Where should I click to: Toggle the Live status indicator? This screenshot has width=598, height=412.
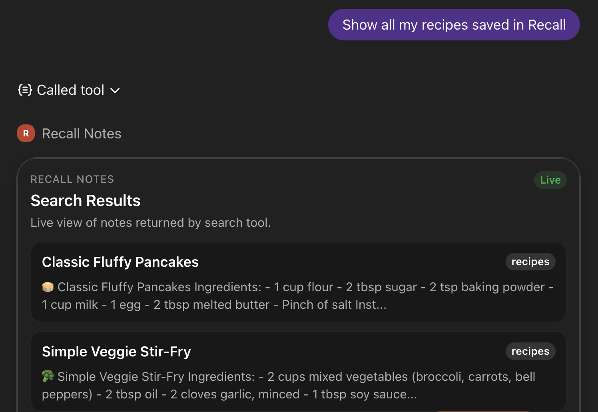[550, 180]
